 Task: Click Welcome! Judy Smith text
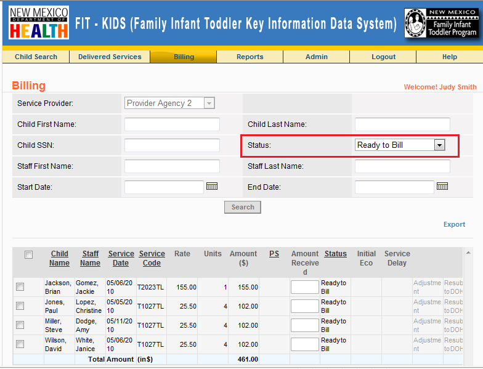click(x=440, y=87)
